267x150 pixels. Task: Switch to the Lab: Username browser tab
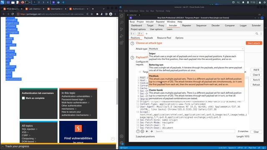(x=35, y=9)
